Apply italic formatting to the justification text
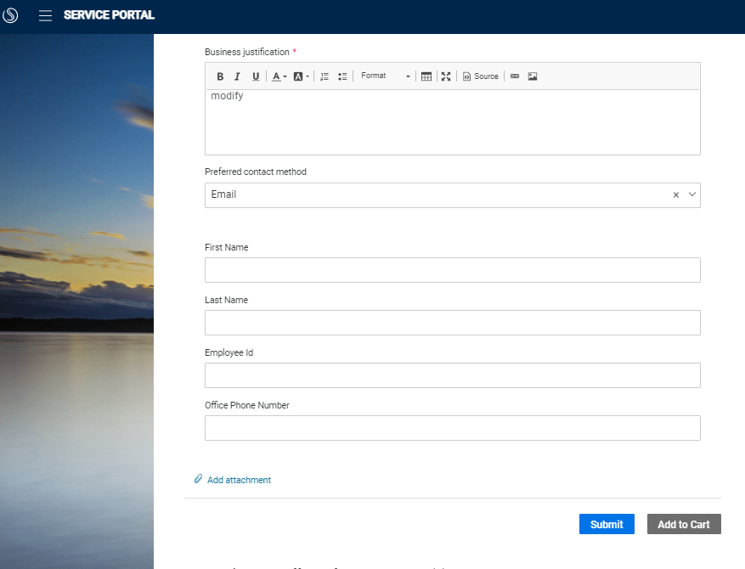 tap(237, 76)
